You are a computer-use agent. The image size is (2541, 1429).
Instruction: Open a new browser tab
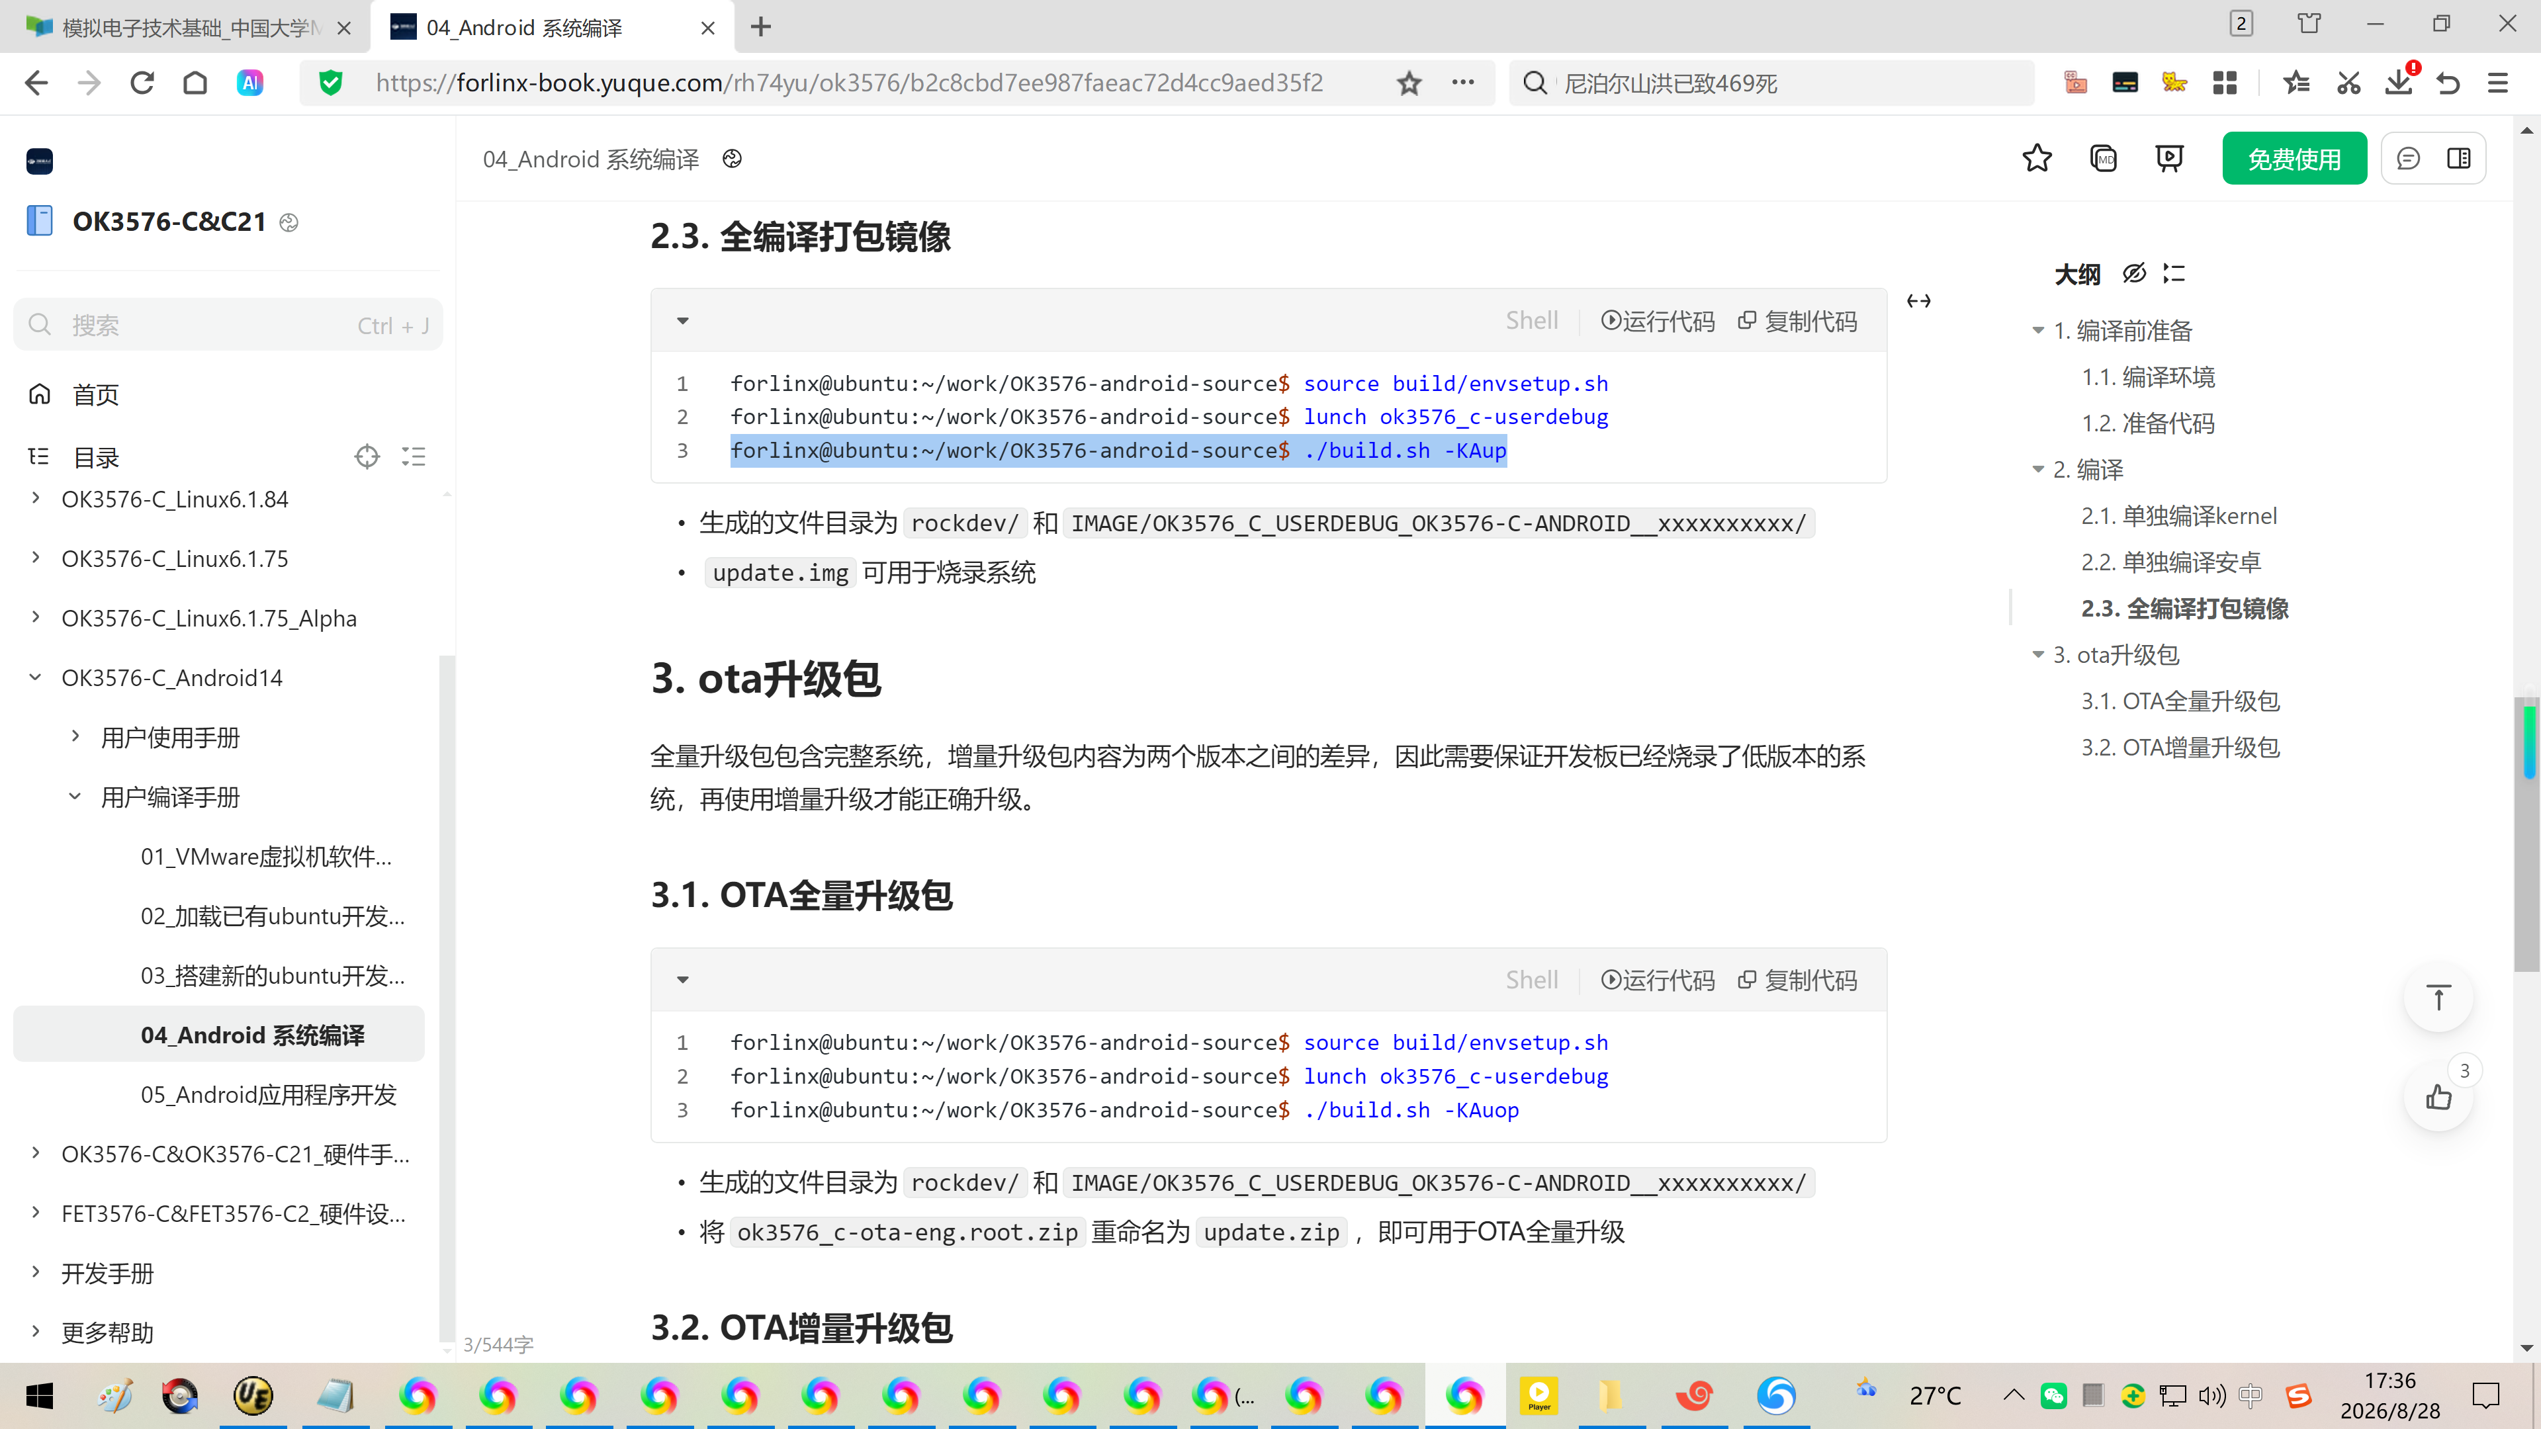coord(760,28)
